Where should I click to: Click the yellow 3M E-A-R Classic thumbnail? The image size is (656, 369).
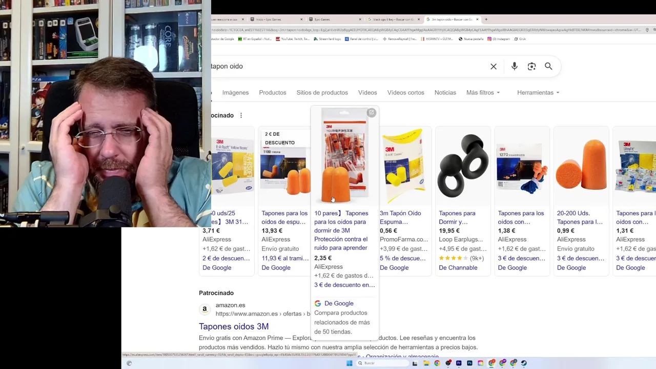pyautogui.click(x=404, y=166)
